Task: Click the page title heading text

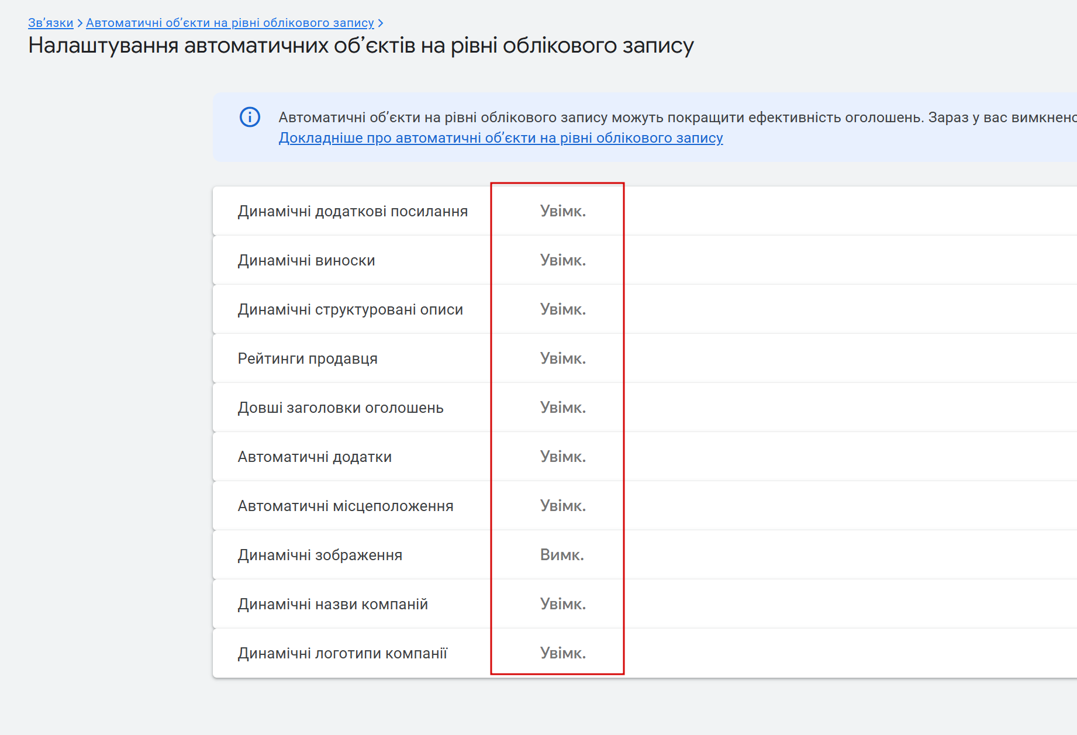Action: click(361, 46)
